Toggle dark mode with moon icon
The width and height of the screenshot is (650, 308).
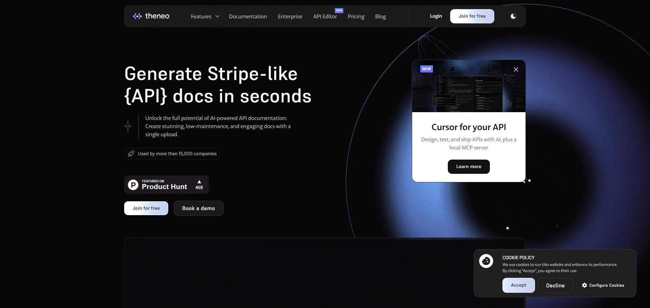[513, 16]
